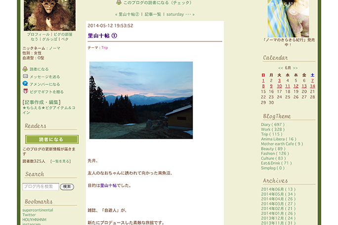Screen dimensions: 338x225
Task: Open 記事作成・編集 link
Action: [42, 102]
